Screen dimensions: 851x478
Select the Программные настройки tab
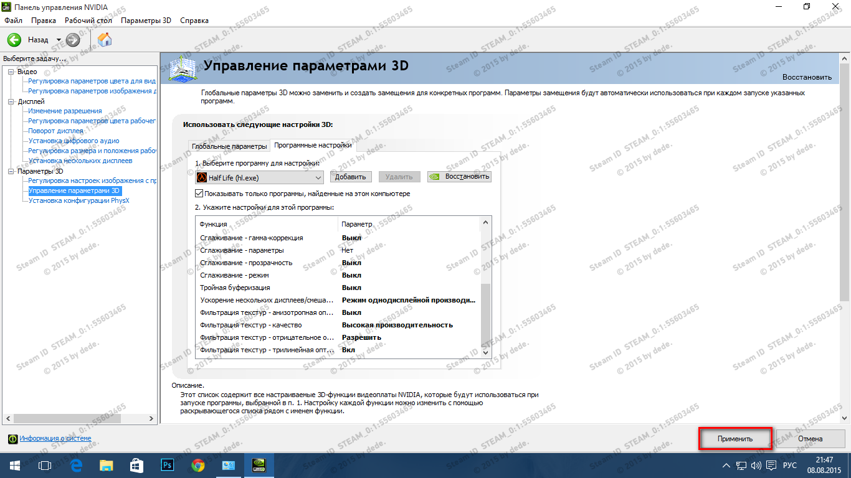pos(313,145)
